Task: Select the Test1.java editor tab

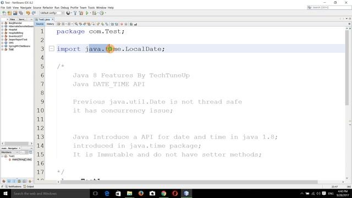Action: 44,20
